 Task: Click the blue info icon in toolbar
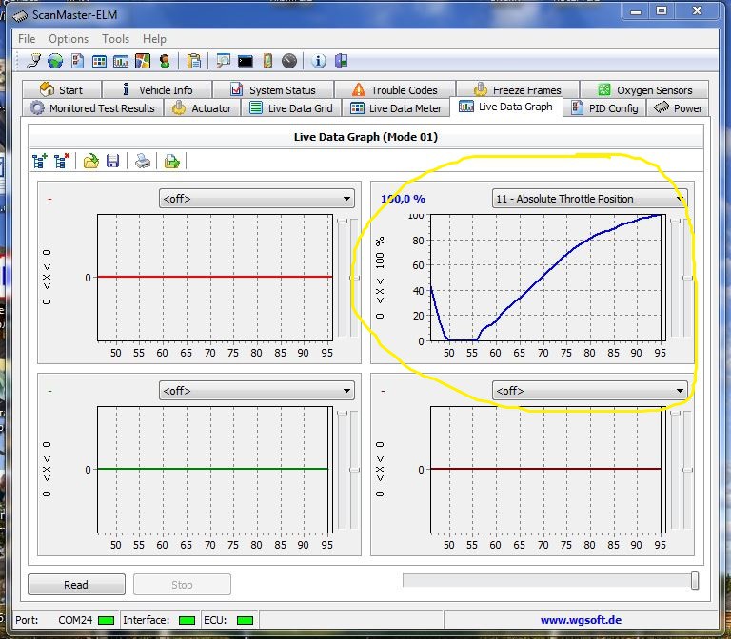pyautogui.click(x=319, y=61)
